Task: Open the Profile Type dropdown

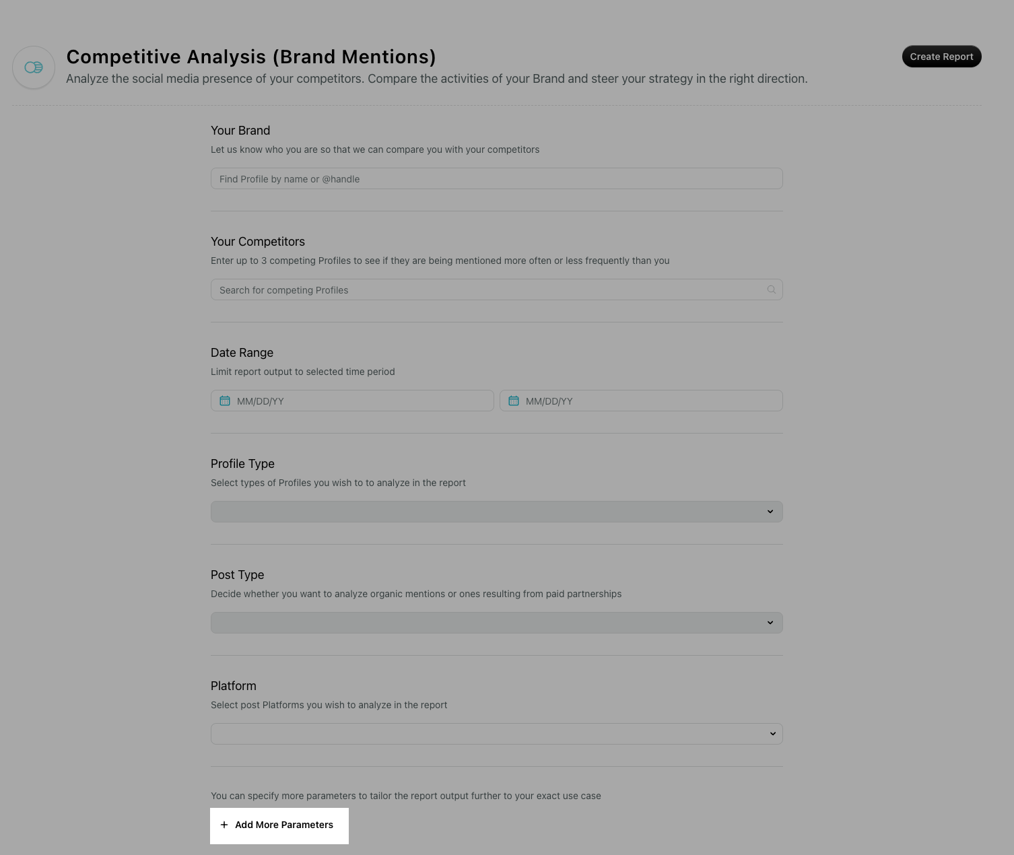Action: (x=497, y=512)
